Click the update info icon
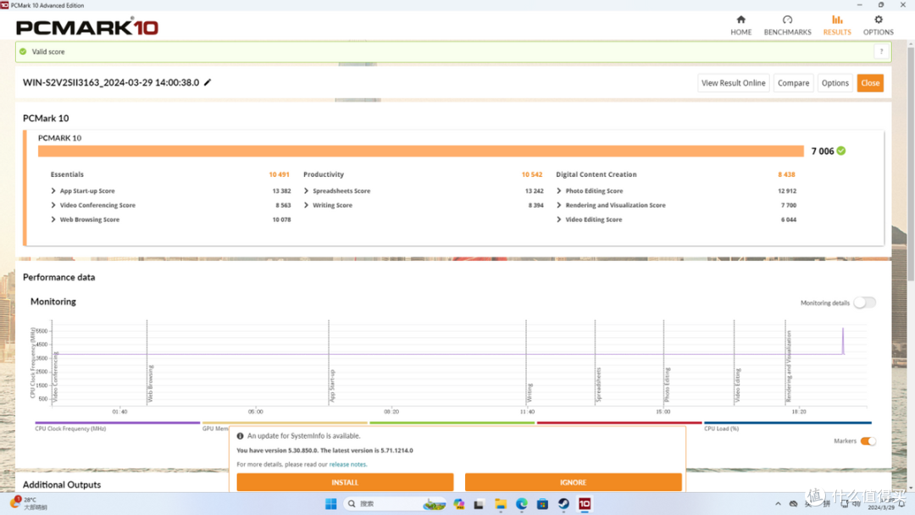The image size is (915, 515). (x=240, y=435)
